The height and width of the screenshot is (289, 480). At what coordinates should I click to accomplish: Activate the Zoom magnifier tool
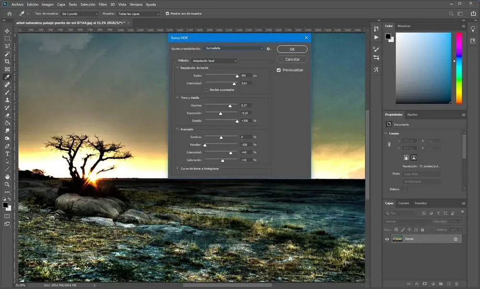7,184
